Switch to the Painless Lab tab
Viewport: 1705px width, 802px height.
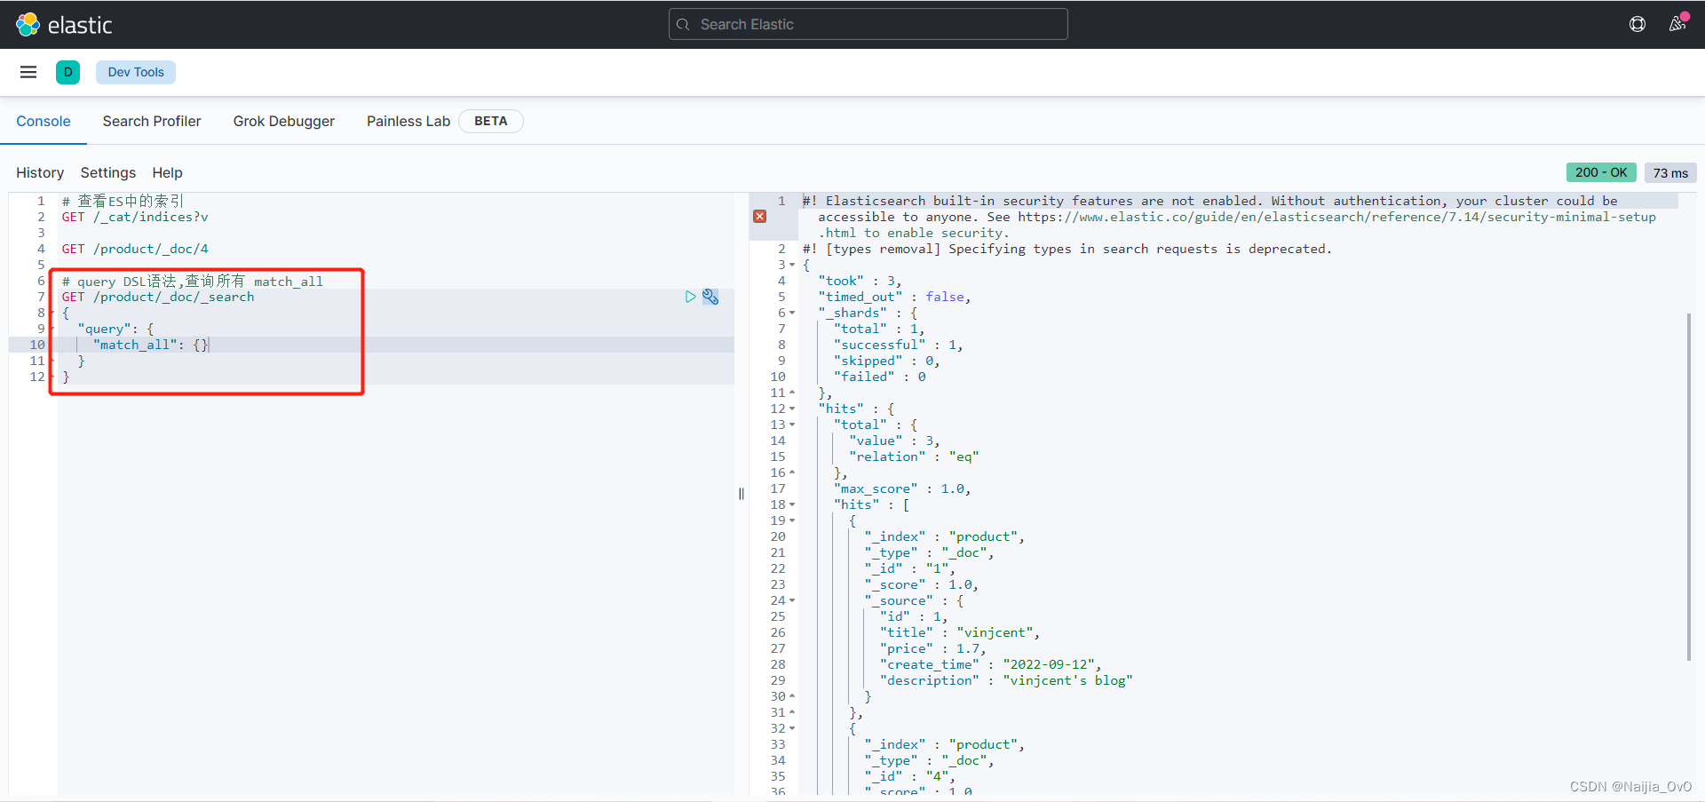point(408,121)
